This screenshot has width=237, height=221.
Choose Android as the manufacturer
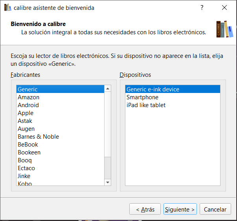click(x=28, y=105)
